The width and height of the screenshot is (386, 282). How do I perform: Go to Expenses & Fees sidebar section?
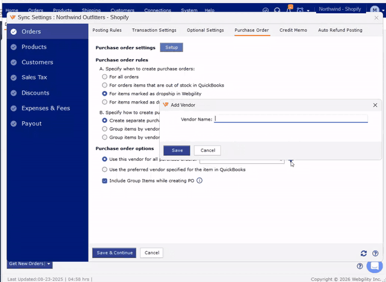pos(48,108)
